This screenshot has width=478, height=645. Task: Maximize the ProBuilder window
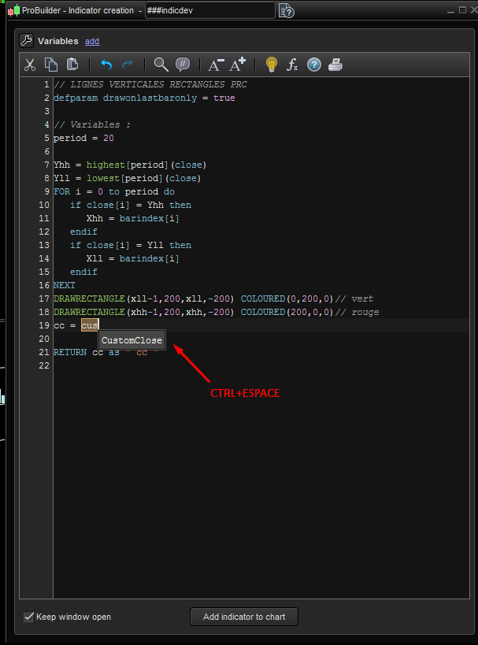click(462, 10)
